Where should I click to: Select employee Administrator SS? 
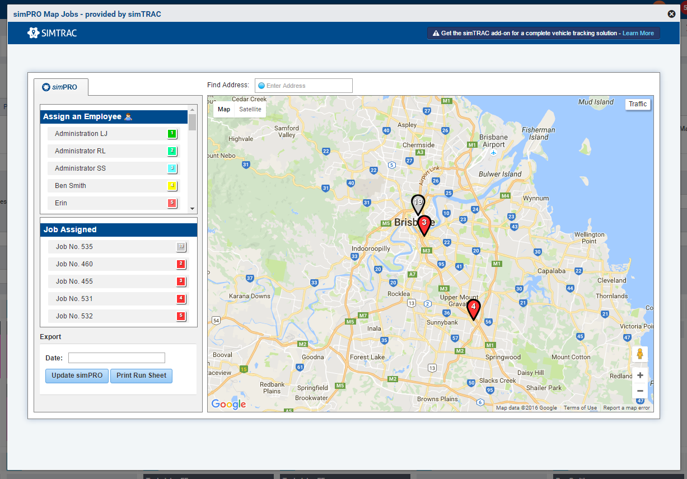[x=114, y=168]
